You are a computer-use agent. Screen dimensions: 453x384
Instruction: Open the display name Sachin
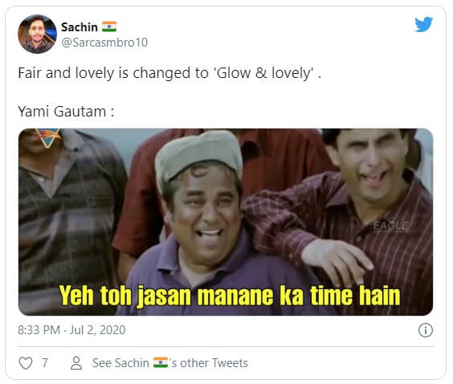pos(80,27)
